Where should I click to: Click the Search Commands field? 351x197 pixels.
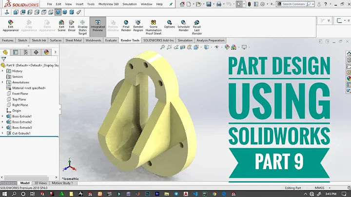pos(293,4)
